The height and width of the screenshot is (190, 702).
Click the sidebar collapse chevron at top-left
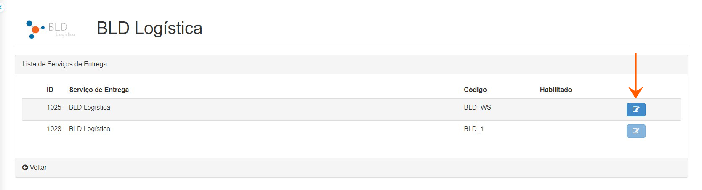coord(1,7)
